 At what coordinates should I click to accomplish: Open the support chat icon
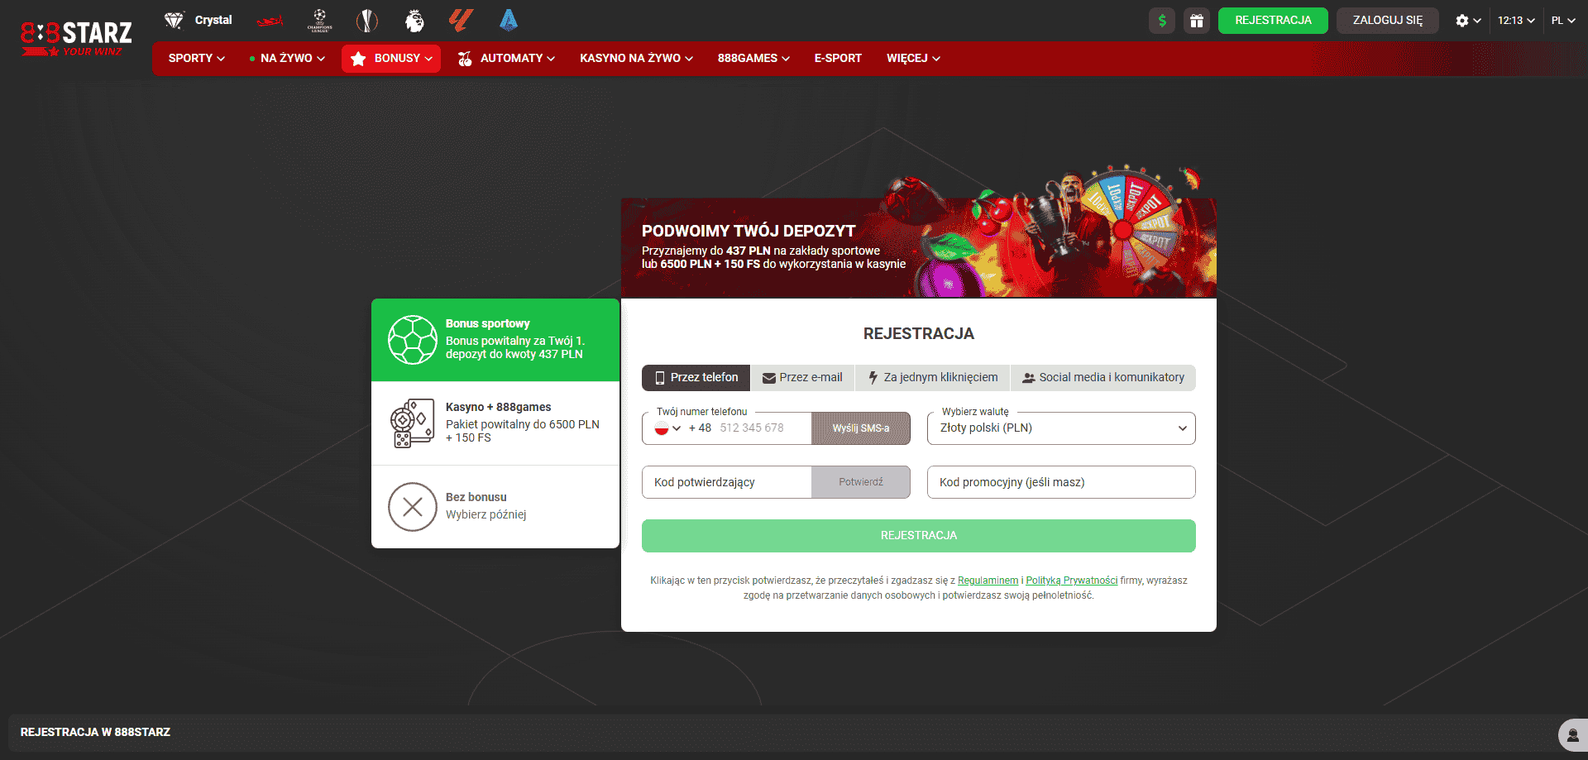(x=1572, y=734)
